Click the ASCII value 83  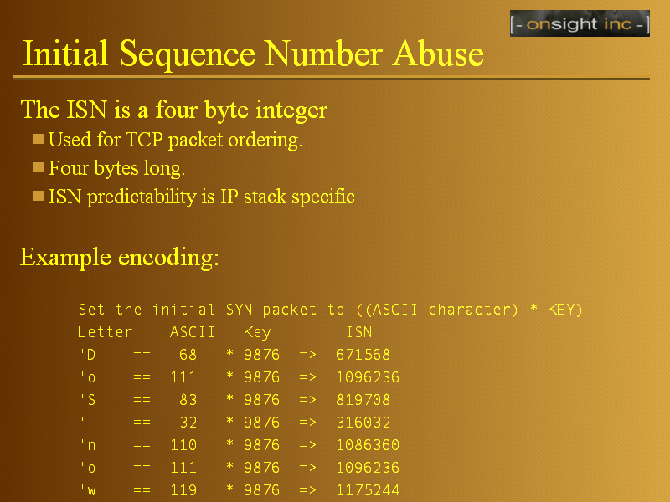click(x=188, y=400)
